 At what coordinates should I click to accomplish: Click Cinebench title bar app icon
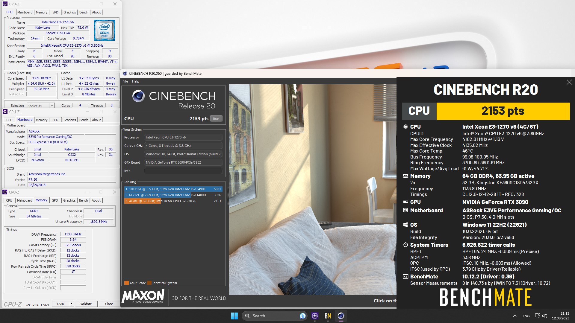125,74
